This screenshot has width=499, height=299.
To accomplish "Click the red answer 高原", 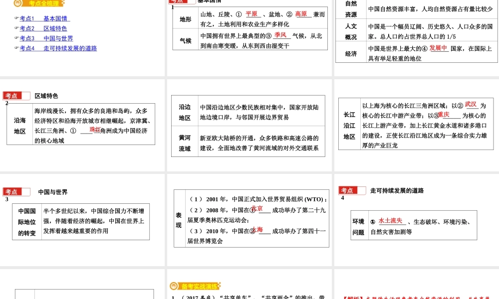I will click(301, 14).
